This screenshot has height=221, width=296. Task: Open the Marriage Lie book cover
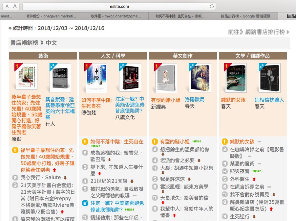pos(270,78)
